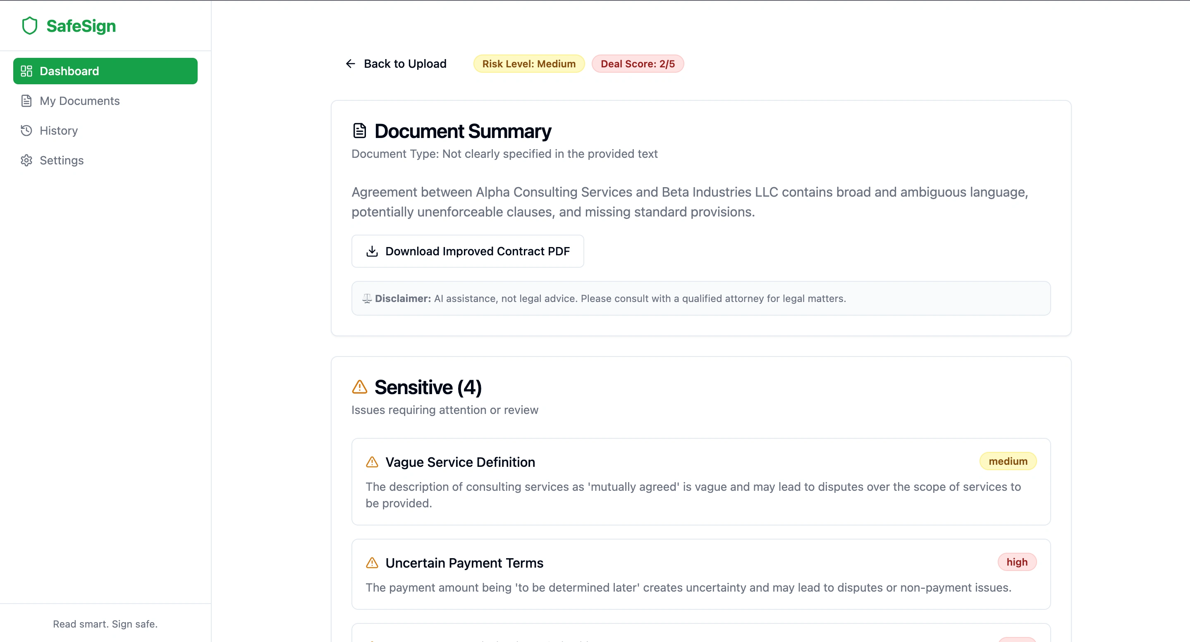This screenshot has height=642, width=1190.
Task: Click warning icon beside Vague Service Definition
Action: point(372,462)
